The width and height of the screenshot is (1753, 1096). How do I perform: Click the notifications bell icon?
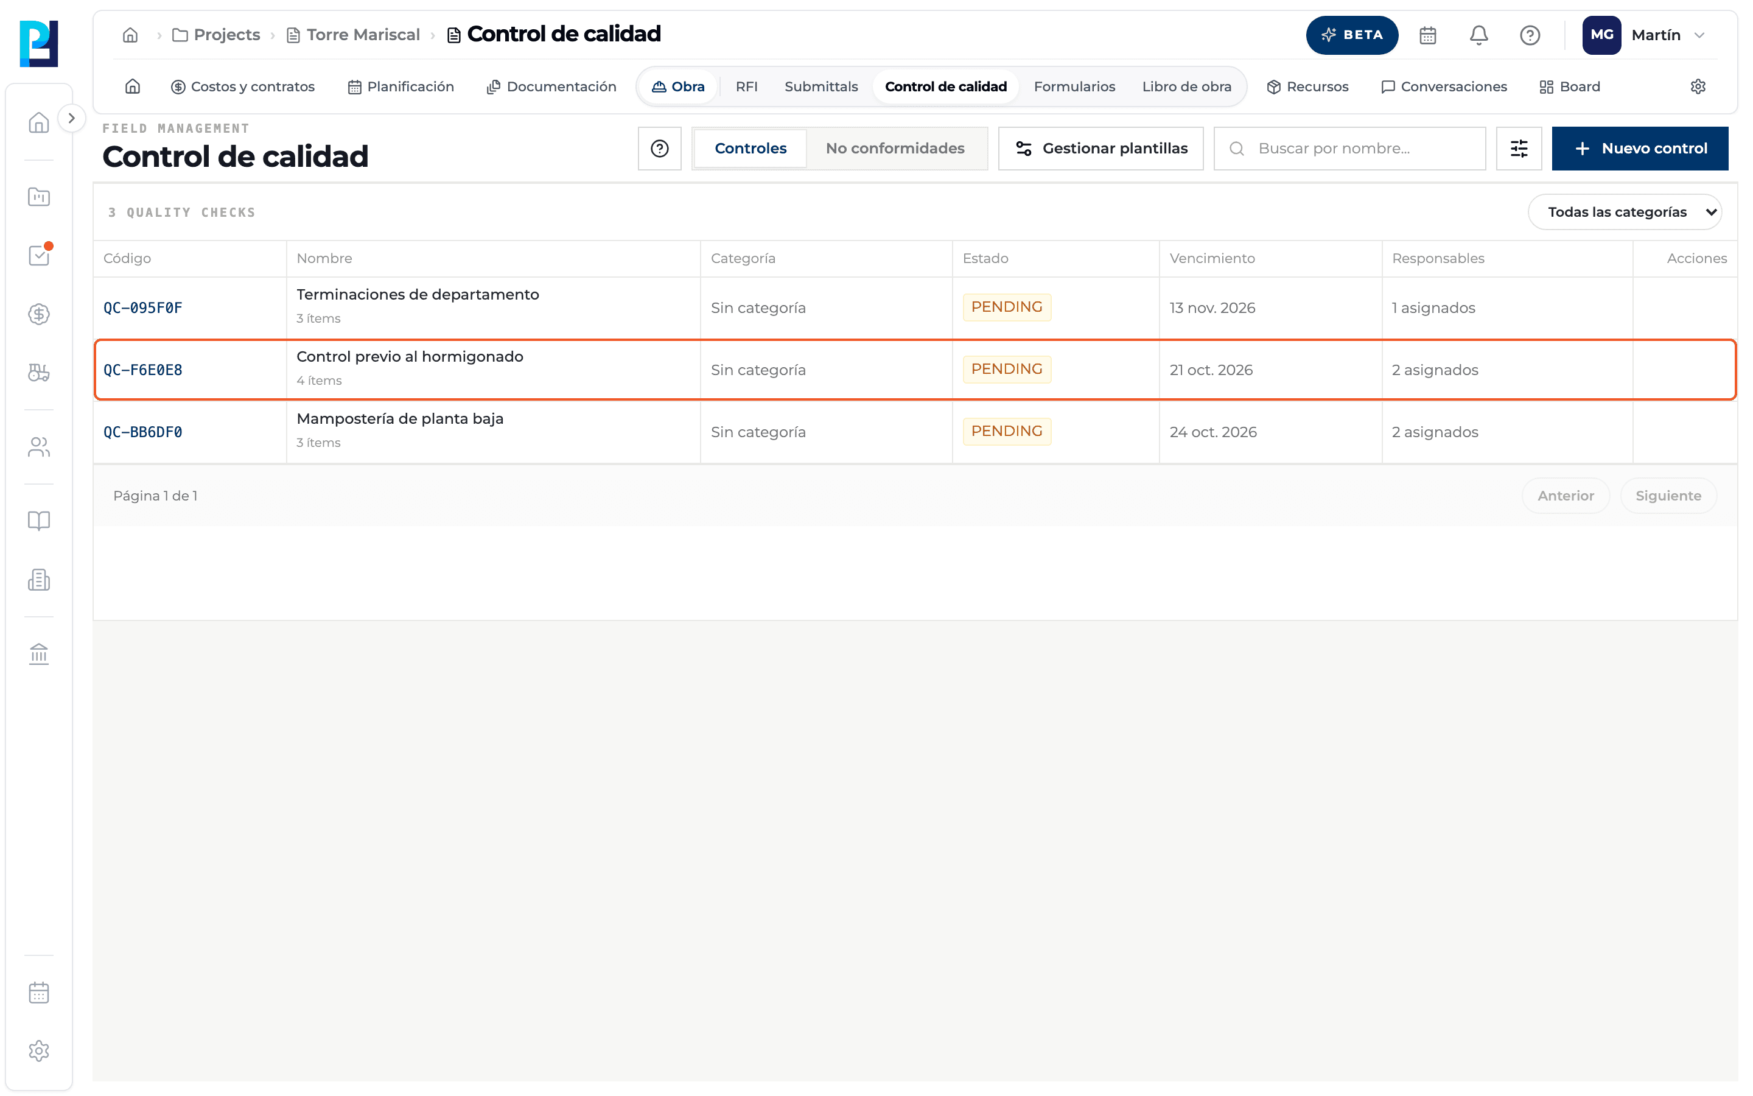click(x=1478, y=35)
